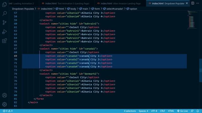
Task: Click Dropdown Populate breadcrumb folder
Action: click(x=23, y=9)
